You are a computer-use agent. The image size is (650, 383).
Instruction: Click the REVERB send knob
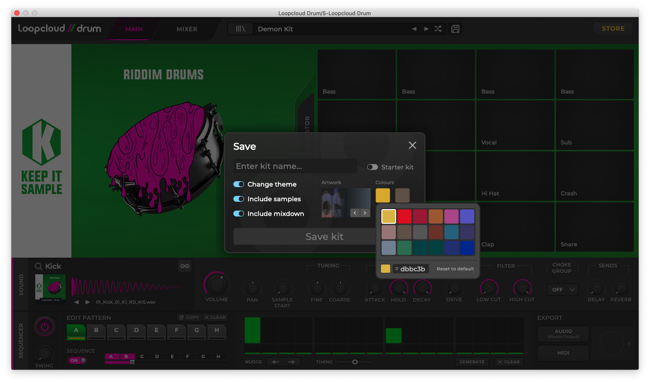[621, 288]
